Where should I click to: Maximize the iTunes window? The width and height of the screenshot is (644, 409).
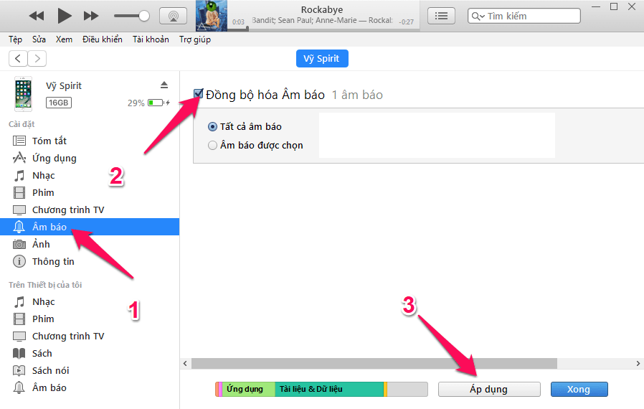click(x=614, y=6)
